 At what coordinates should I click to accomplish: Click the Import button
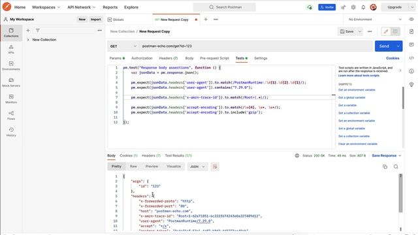pyautogui.click(x=95, y=19)
